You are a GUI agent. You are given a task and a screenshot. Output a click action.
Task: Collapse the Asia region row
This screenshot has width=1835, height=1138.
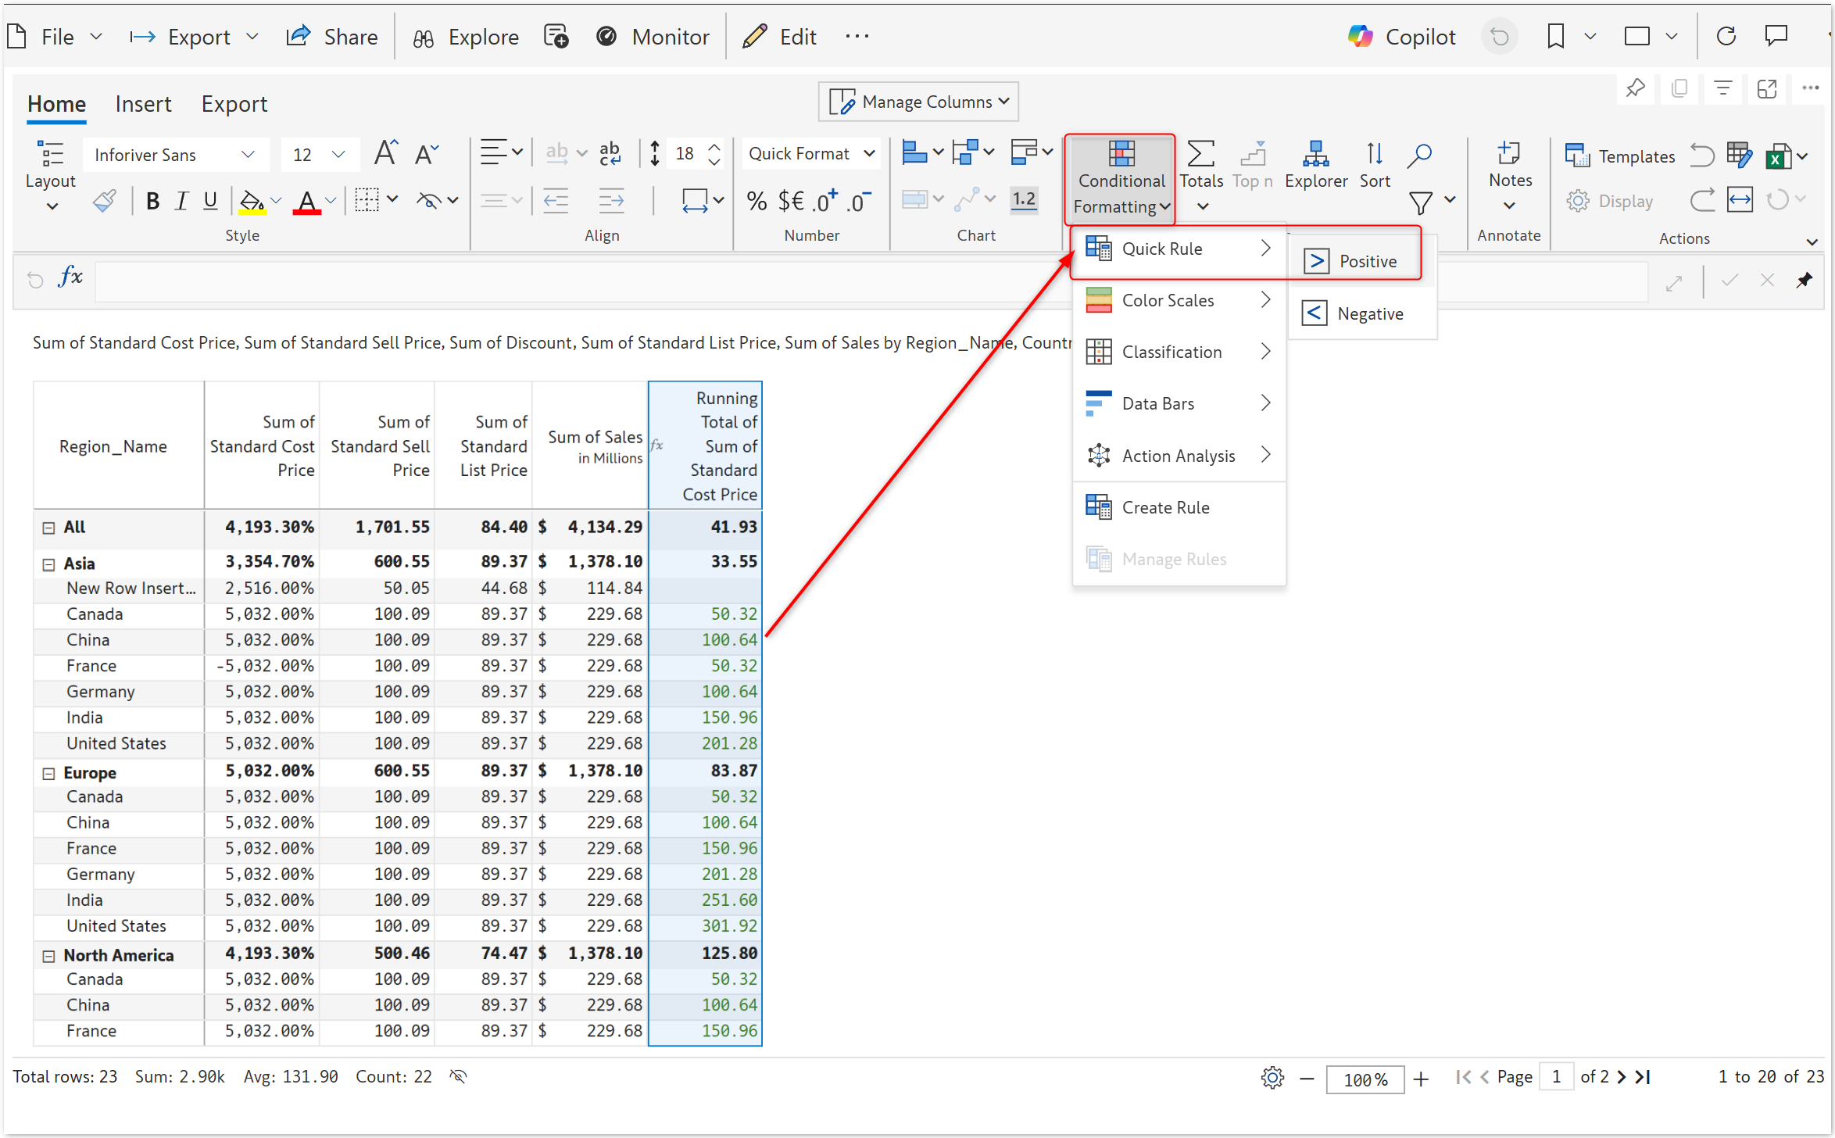(48, 564)
